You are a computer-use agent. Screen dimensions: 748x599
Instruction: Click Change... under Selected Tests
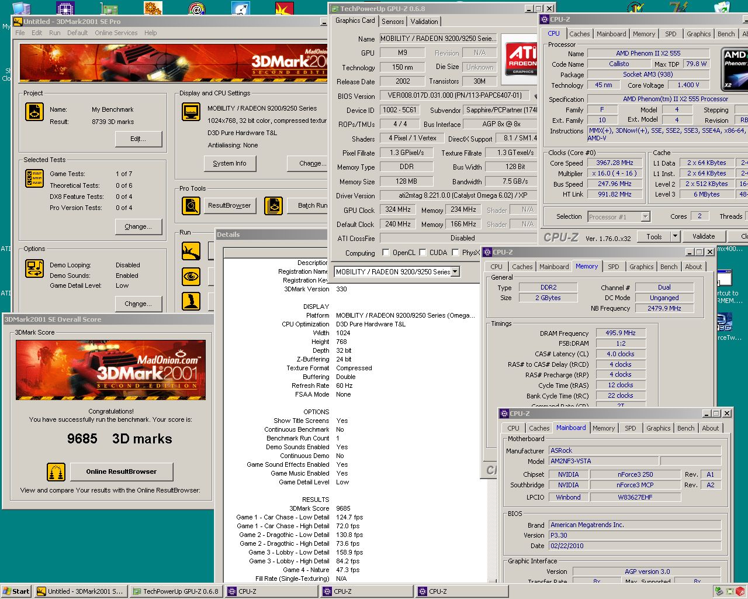pos(138,226)
